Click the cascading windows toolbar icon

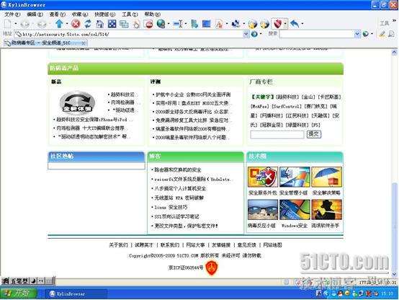[x=124, y=24]
